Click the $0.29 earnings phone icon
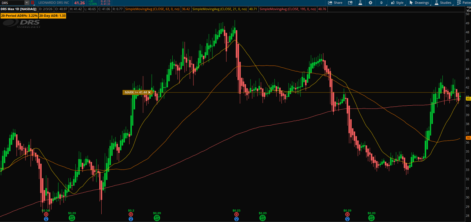 (347, 215)
